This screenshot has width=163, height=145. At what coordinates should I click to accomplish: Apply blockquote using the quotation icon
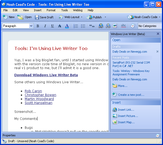pos(92,26)
